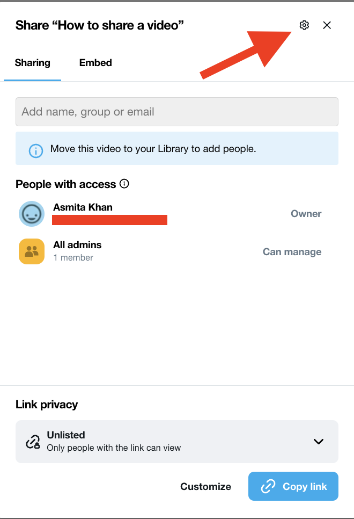Click the All admins group icon

click(32, 251)
